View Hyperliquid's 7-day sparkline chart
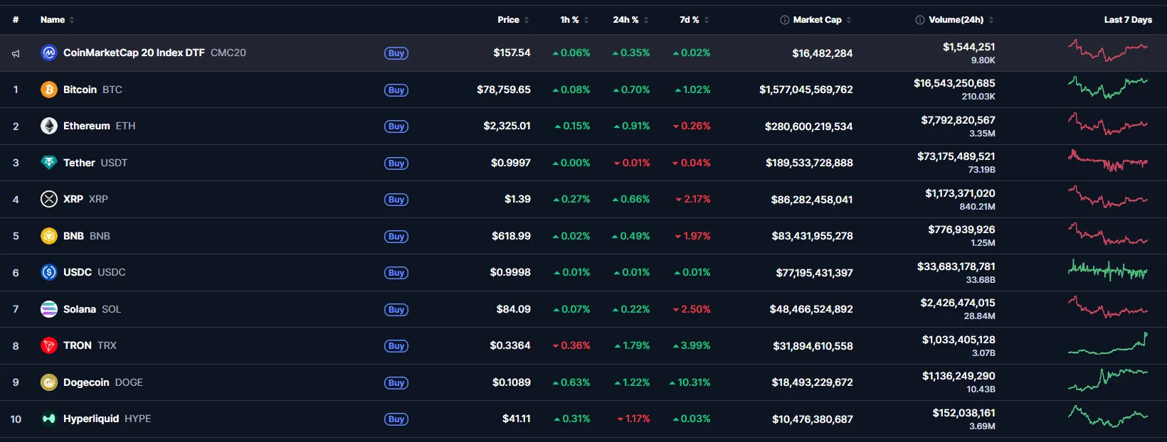 click(x=1108, y=416)
